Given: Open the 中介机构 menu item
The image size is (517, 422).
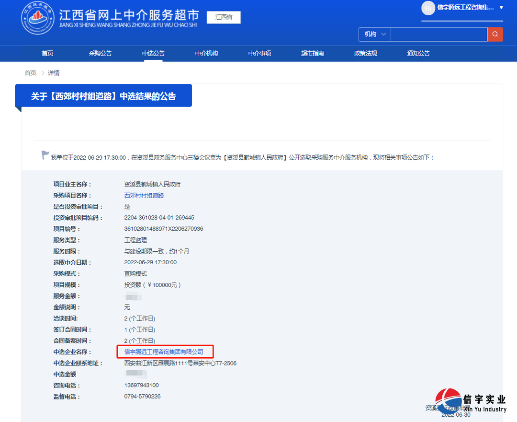Looking at the screenshot, I should 205,53.
